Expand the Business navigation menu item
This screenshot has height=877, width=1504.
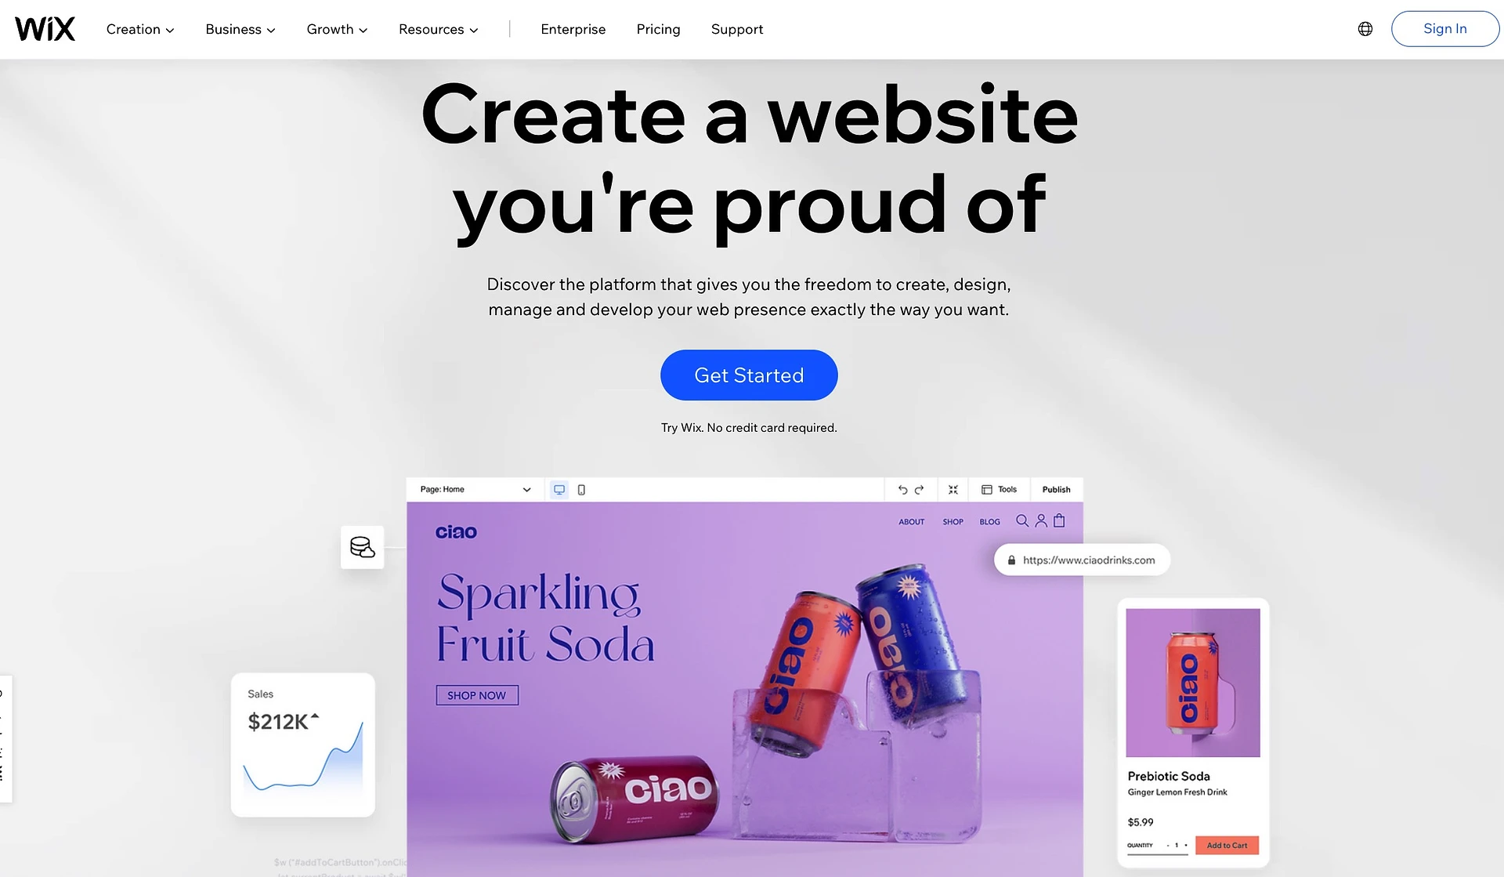pyautogui.click(x=240, y=28)
